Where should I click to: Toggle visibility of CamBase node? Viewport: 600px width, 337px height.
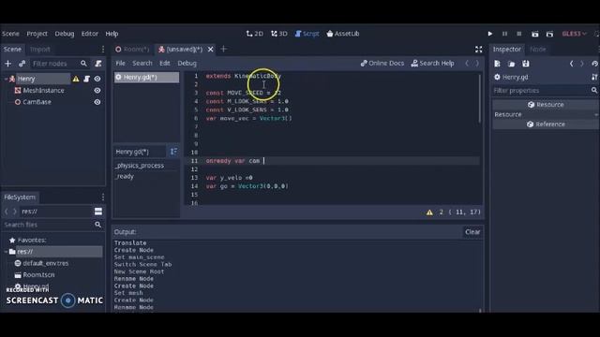97,102
